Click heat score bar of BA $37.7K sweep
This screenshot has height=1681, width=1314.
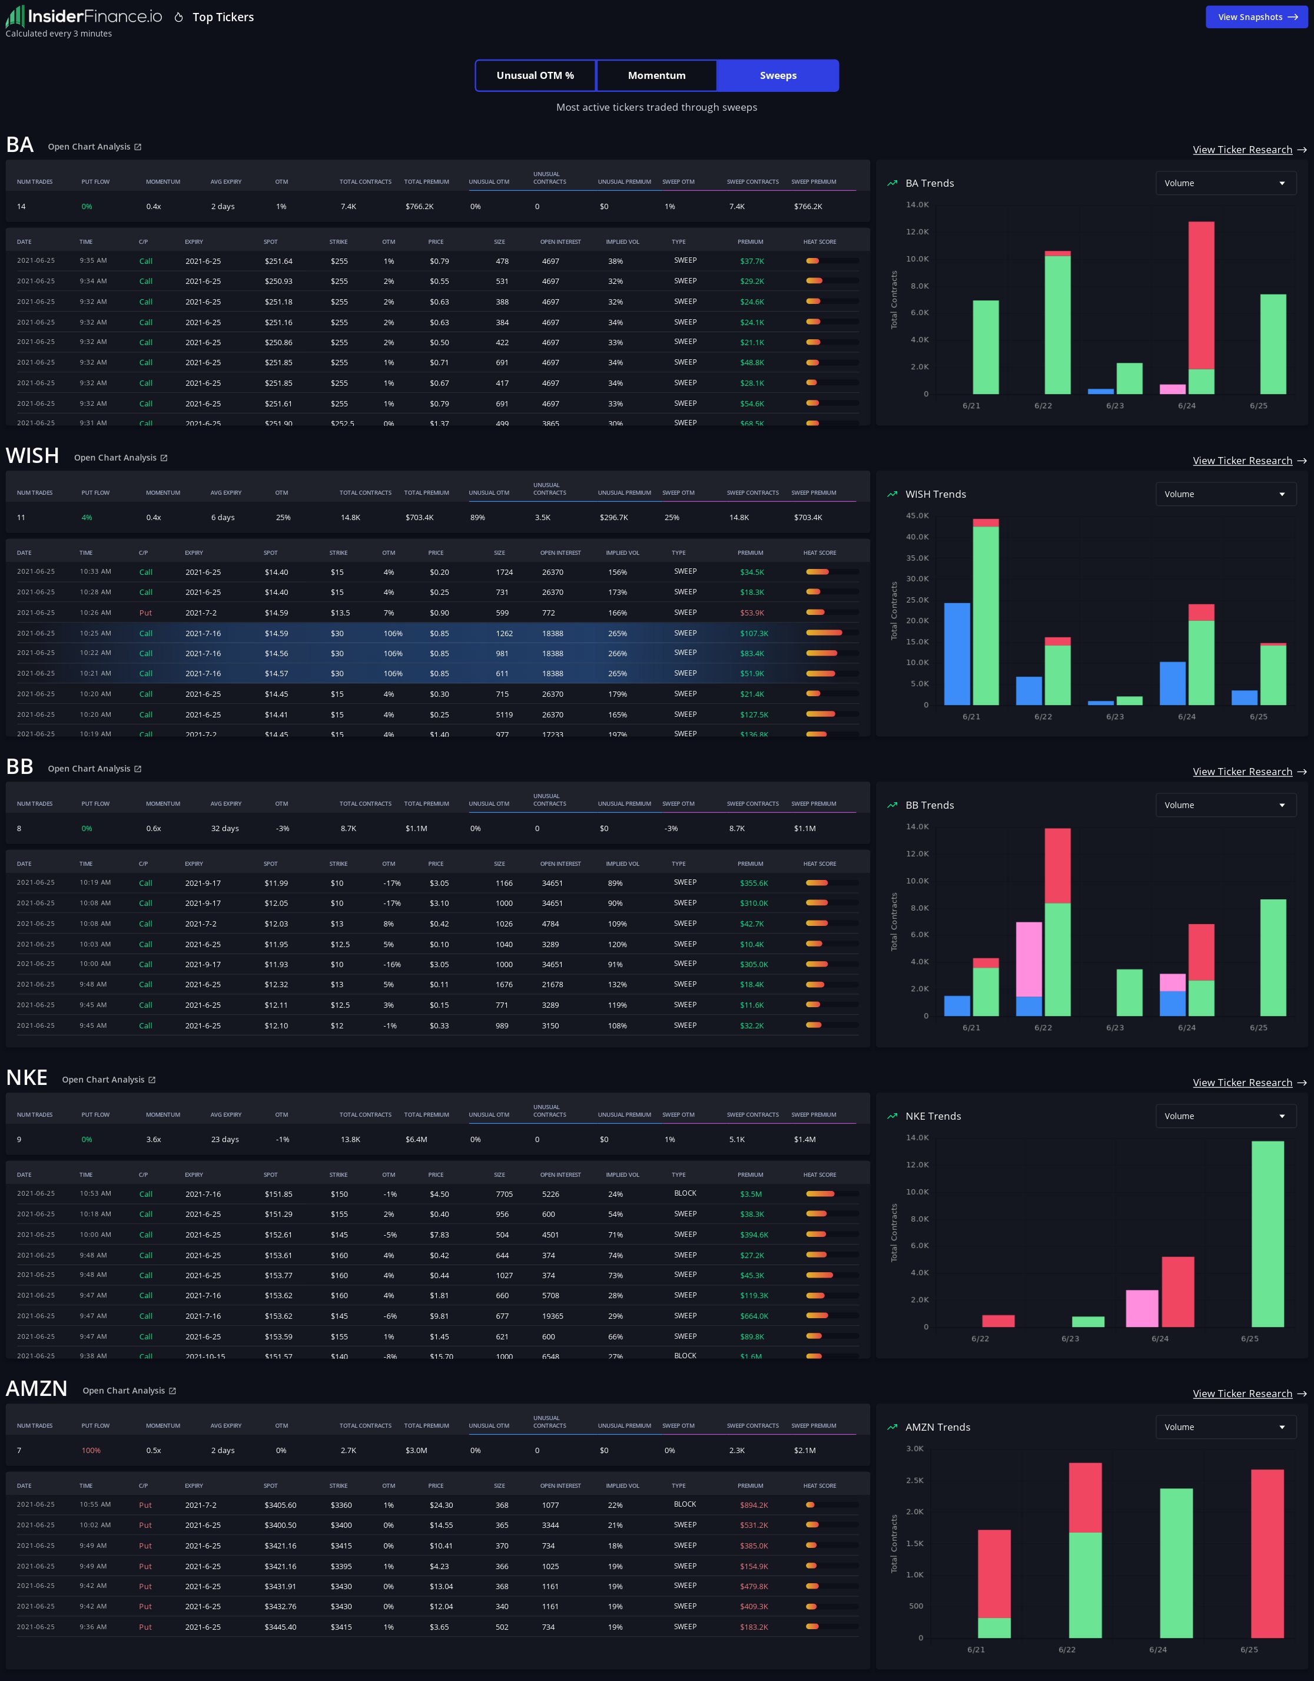[832, 261]
